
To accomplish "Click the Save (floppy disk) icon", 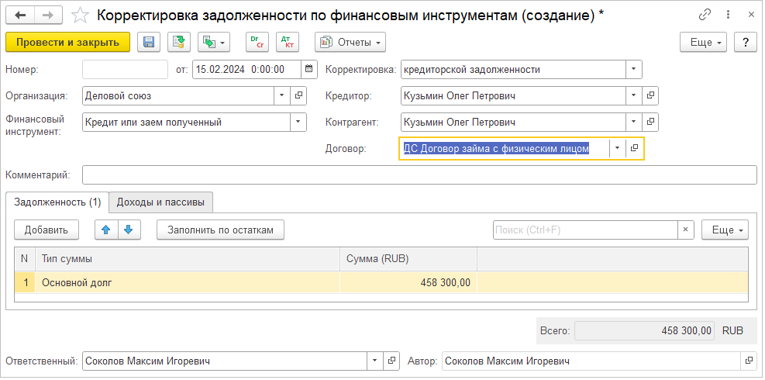I will [x=149, y=43].
